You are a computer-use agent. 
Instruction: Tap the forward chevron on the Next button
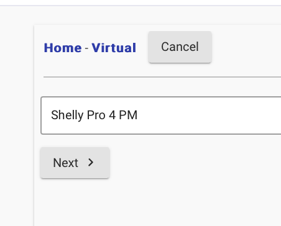click(x=91, y=163)
